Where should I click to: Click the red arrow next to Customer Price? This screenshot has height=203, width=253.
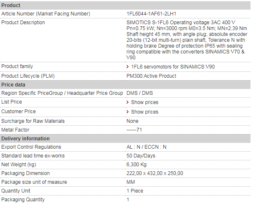[x=127, y=112]
